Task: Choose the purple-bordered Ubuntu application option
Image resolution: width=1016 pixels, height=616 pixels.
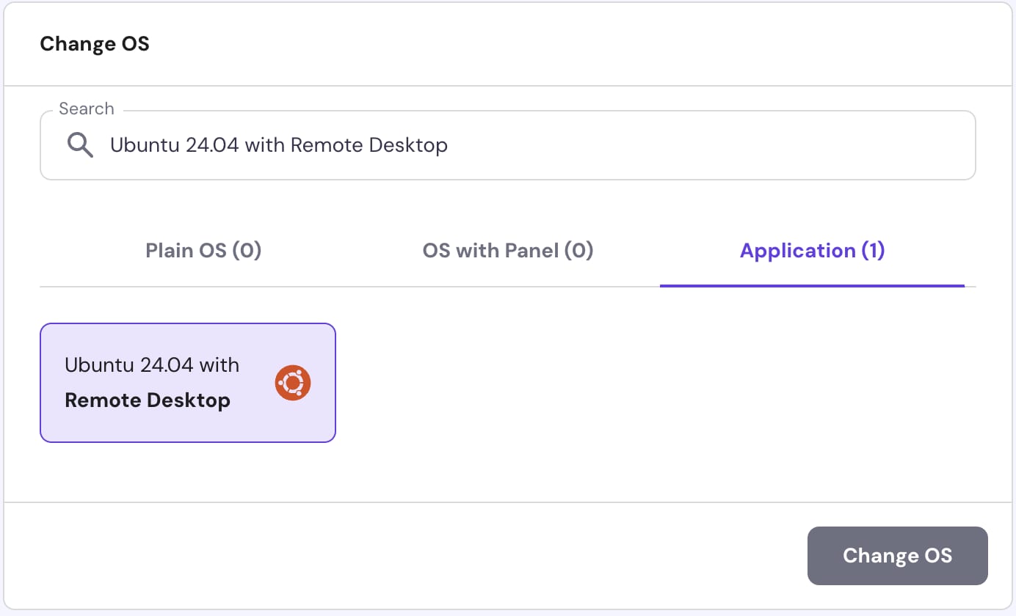Action: click(x=187, y=382)
